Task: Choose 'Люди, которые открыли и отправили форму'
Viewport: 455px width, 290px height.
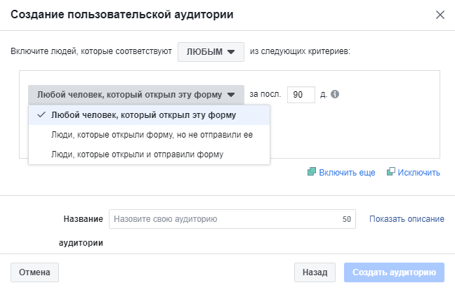Action: [x=149, y=154]
